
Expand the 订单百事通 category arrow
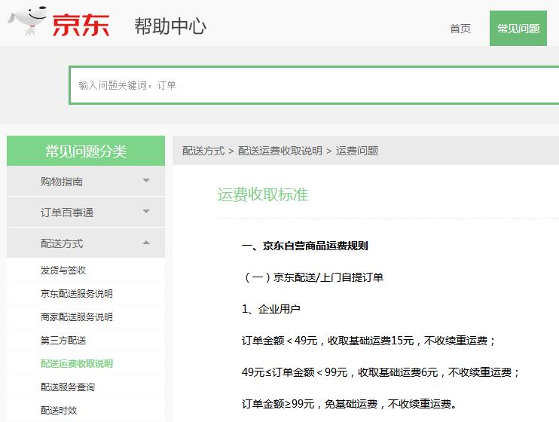click(x=146, y=212)
